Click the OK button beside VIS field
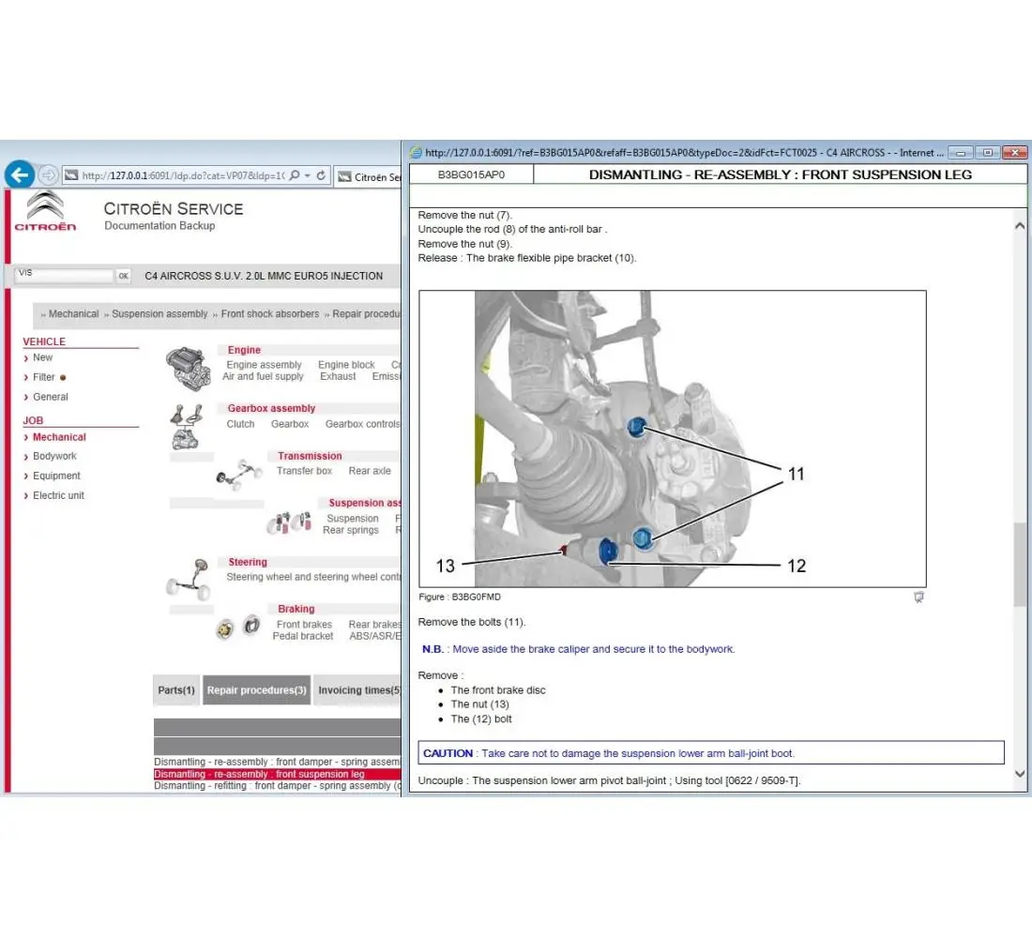This screenshot has width=1032, height=938. pos(123,276)
